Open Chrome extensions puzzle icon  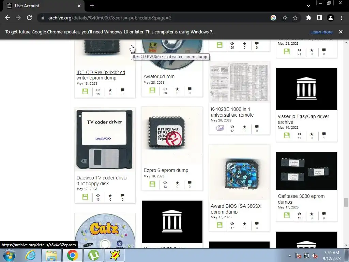[308, 18]
